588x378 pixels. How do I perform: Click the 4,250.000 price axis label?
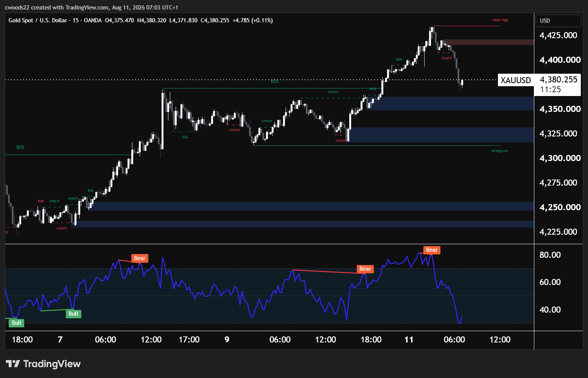560,207
